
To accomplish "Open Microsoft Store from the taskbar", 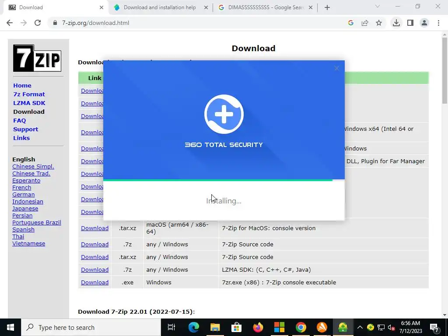I will point(236,327).
